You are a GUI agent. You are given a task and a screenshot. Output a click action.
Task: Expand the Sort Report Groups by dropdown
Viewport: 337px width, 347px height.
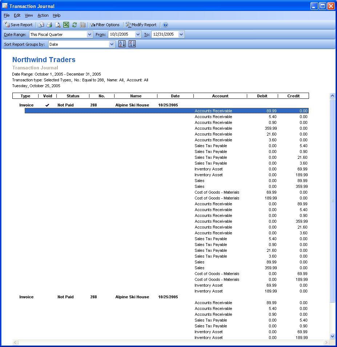(x=112, y=44)
